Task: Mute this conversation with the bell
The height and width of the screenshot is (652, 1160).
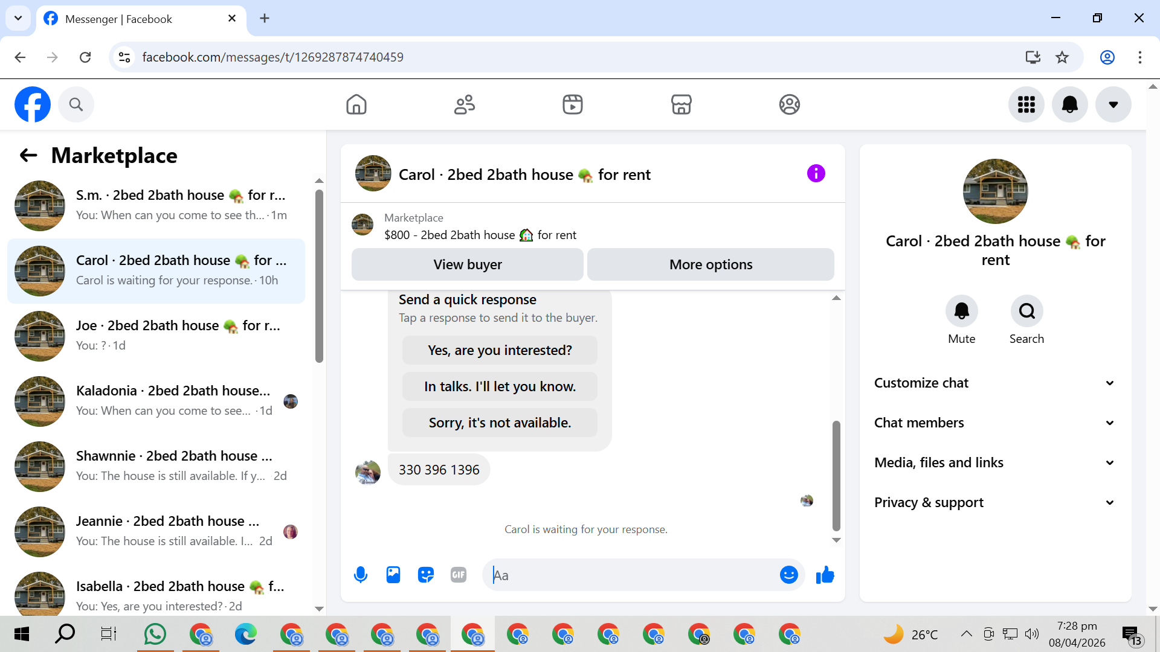Action: 961,311
